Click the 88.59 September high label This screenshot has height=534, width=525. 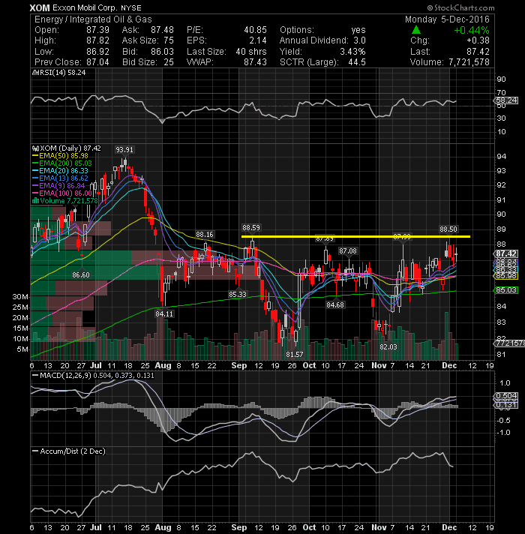251,227
